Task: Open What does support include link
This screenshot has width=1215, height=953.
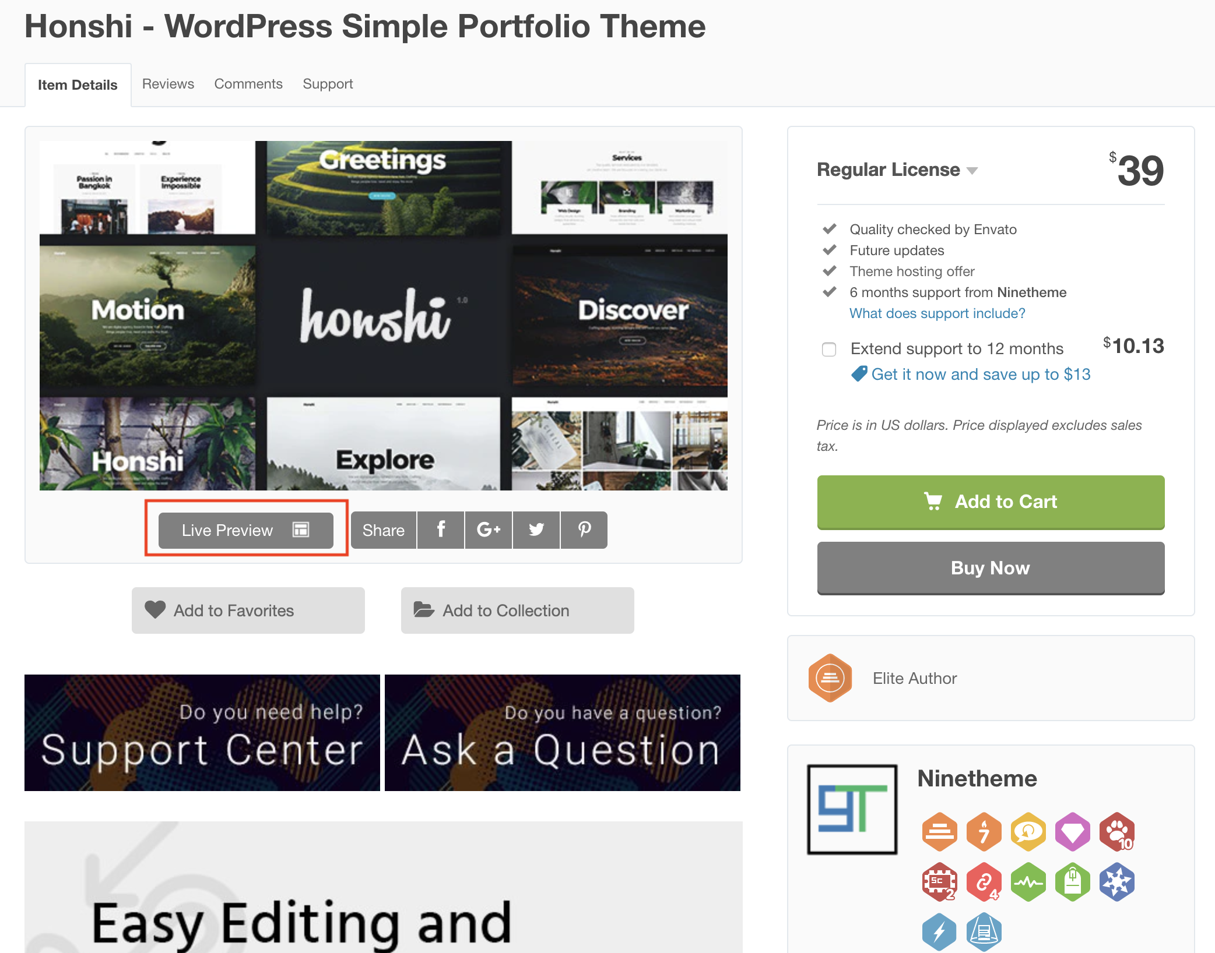Action: 937,313
